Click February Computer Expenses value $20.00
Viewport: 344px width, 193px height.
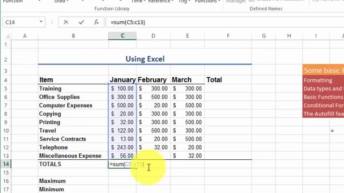pos(153,105)
